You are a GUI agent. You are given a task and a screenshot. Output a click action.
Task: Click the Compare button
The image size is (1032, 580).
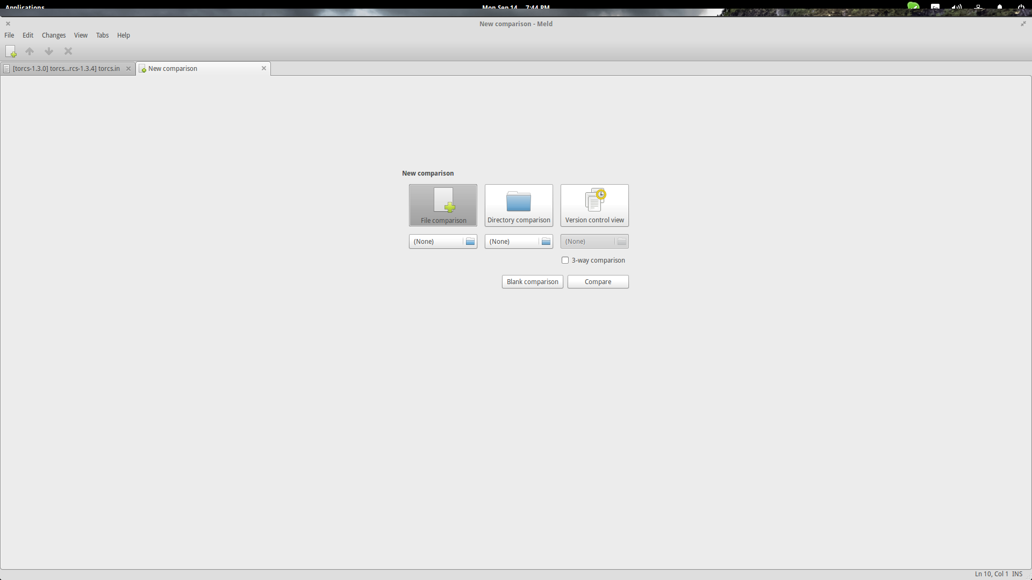point(598,281)
